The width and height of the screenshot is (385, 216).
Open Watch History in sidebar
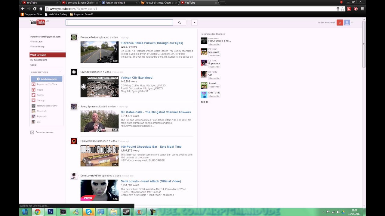point(37,46)
